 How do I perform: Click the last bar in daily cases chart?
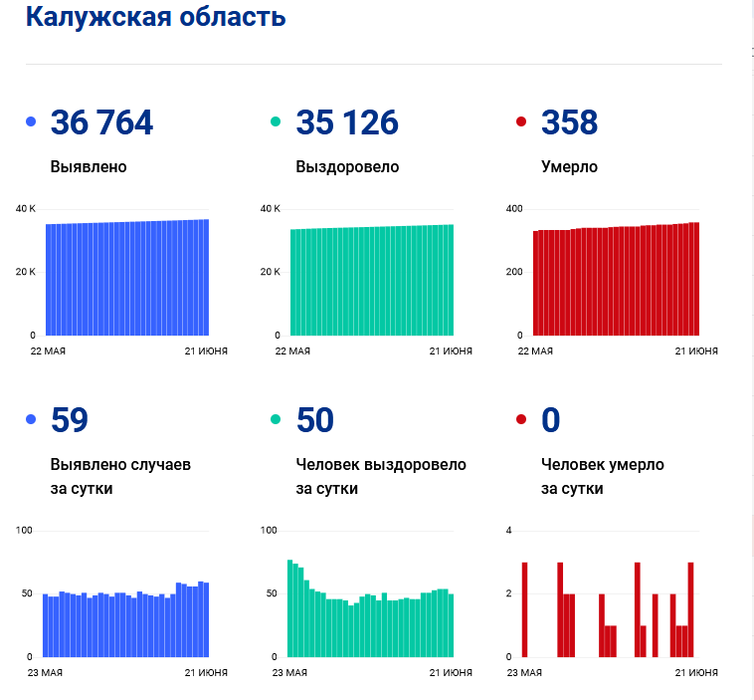(x=206, y=620)
